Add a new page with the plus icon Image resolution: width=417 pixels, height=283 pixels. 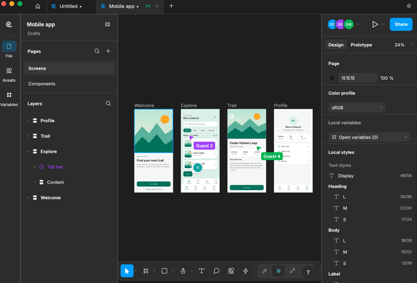(108, 51)
